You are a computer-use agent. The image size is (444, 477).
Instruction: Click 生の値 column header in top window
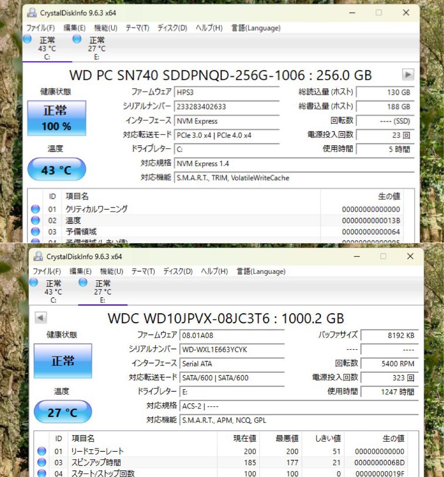[x=389, y=196]
